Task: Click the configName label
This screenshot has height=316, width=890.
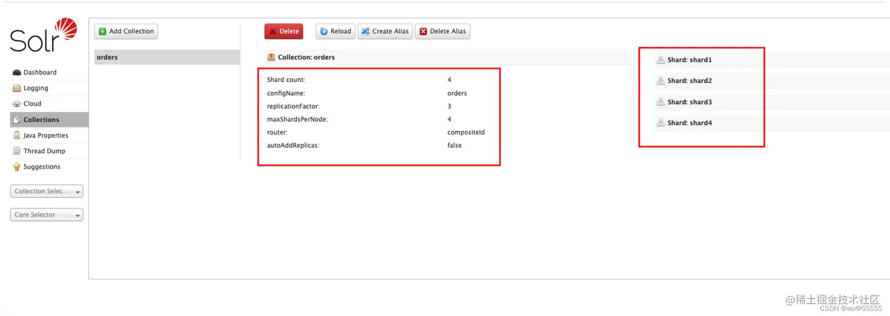Action: click(286, 93)
